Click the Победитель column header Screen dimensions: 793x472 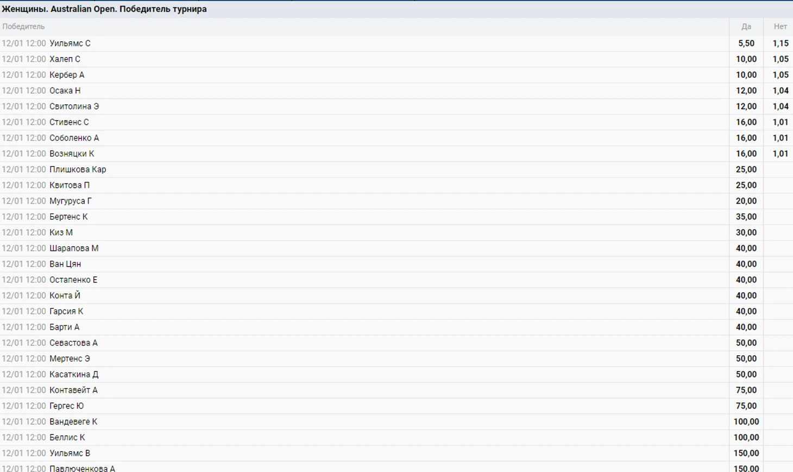(x=23, y=27)
